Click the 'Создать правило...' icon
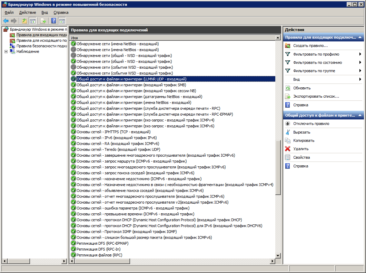This screenshot has width=366, height=273. [288, 46]
